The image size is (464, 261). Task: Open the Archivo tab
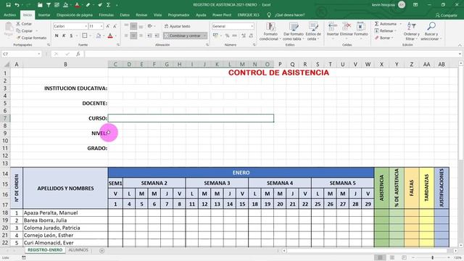(9, 14)
